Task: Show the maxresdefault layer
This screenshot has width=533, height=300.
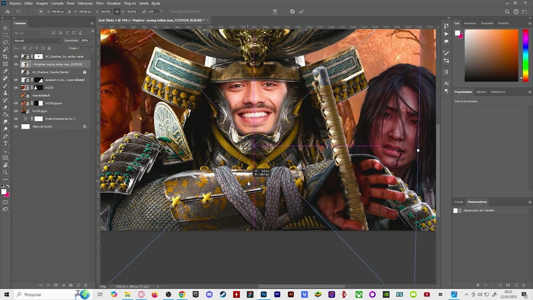Action: click(x=16, y=95)
